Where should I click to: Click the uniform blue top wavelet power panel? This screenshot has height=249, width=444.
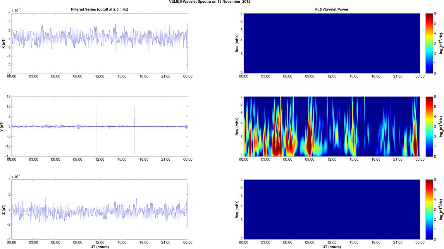click(x=332, y=43)
